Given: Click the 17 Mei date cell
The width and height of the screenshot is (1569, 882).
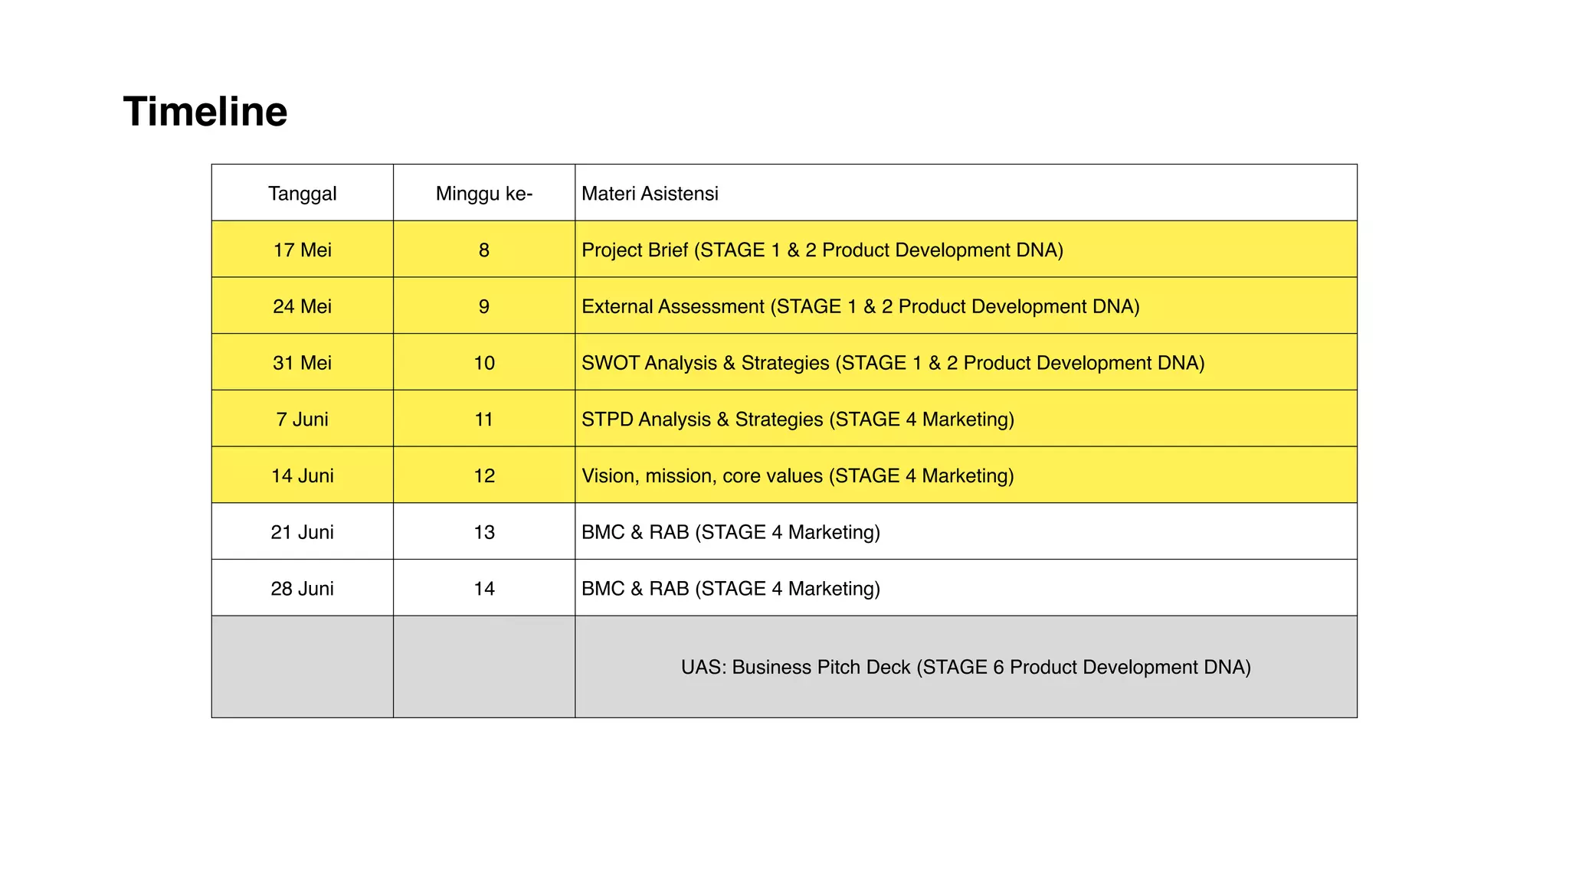Looking at the screenshot, I should pos(303,250).
